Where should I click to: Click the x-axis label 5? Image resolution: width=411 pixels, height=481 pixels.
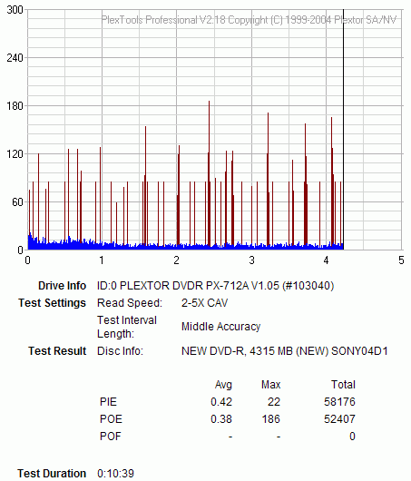tap(401, 260)
